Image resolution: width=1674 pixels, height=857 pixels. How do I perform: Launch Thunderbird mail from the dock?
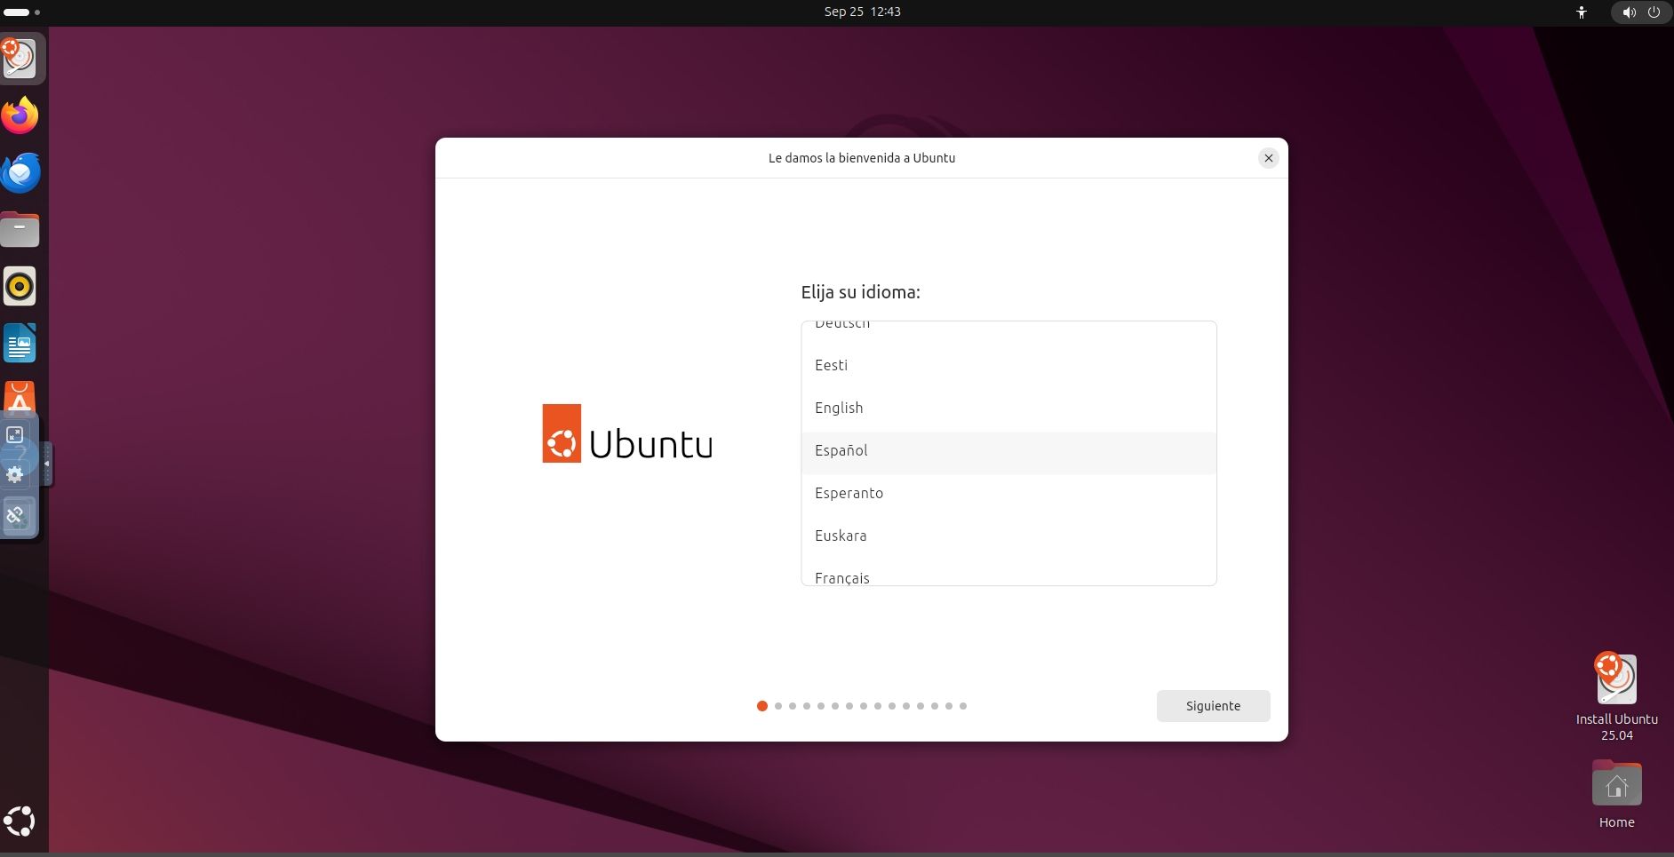tap(20, 172)
